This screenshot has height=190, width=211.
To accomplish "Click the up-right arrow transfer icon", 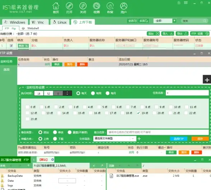I will coord(102,166).
